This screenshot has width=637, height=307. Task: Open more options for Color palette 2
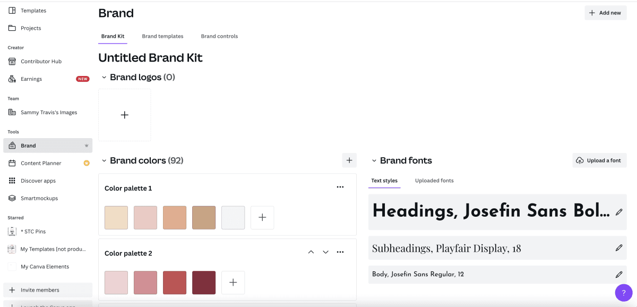point(340,252)
